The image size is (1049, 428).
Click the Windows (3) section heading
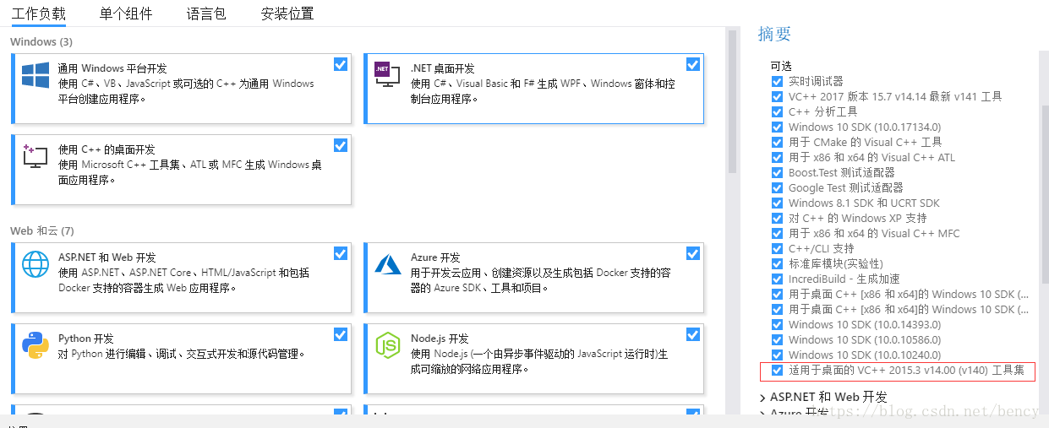[x=41, y=41]
